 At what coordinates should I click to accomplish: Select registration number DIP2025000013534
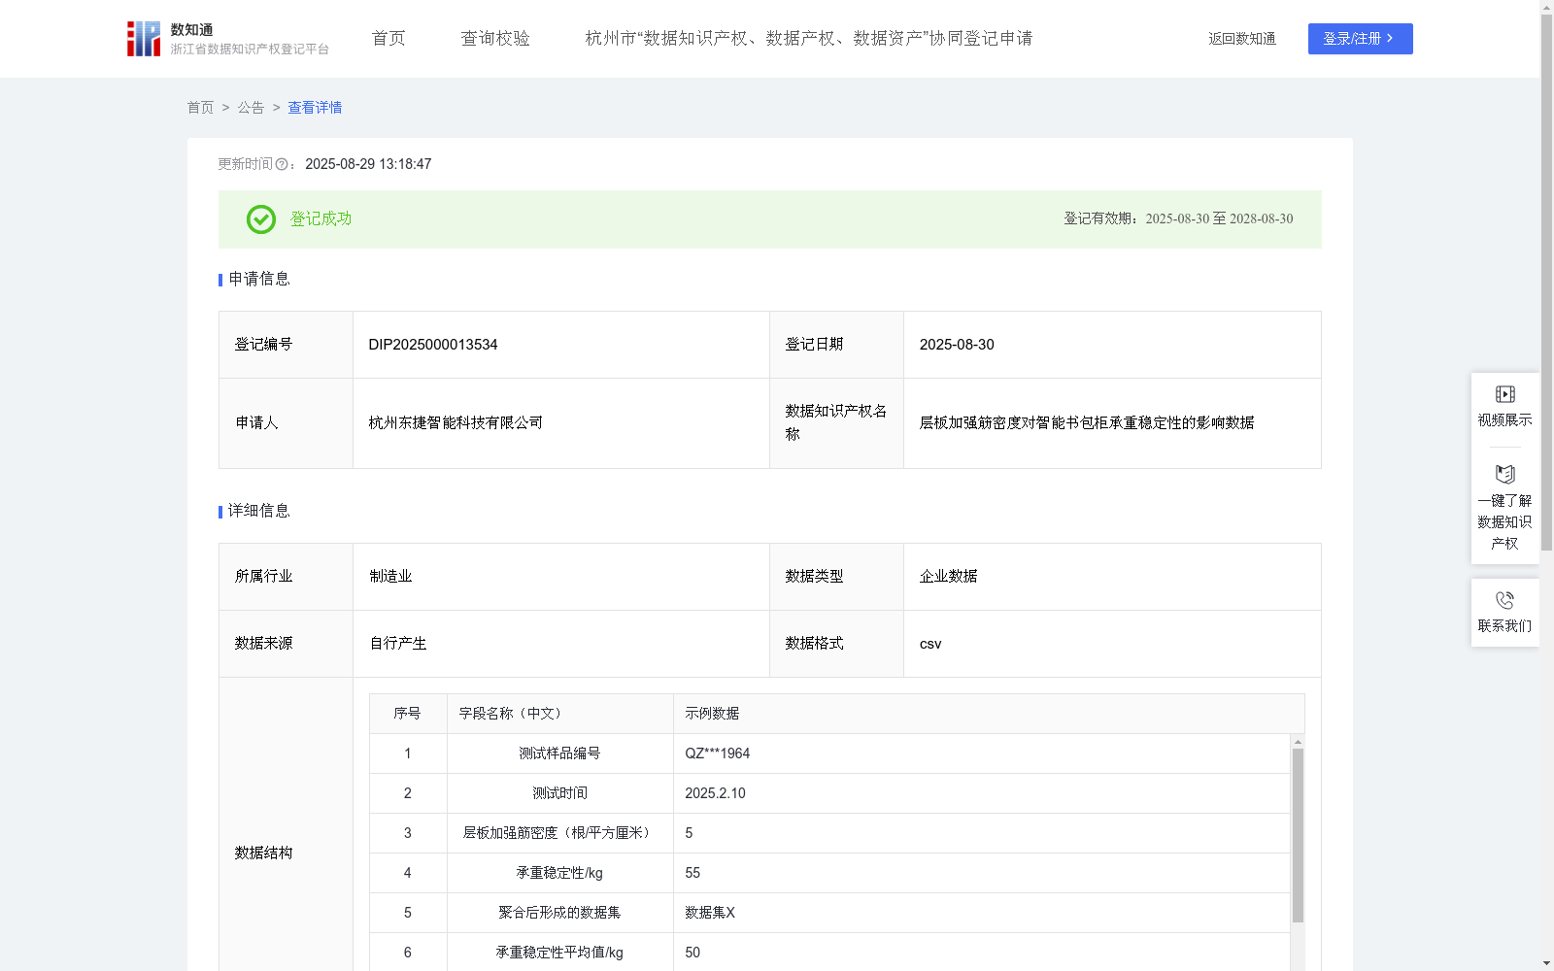click(433, 345)
